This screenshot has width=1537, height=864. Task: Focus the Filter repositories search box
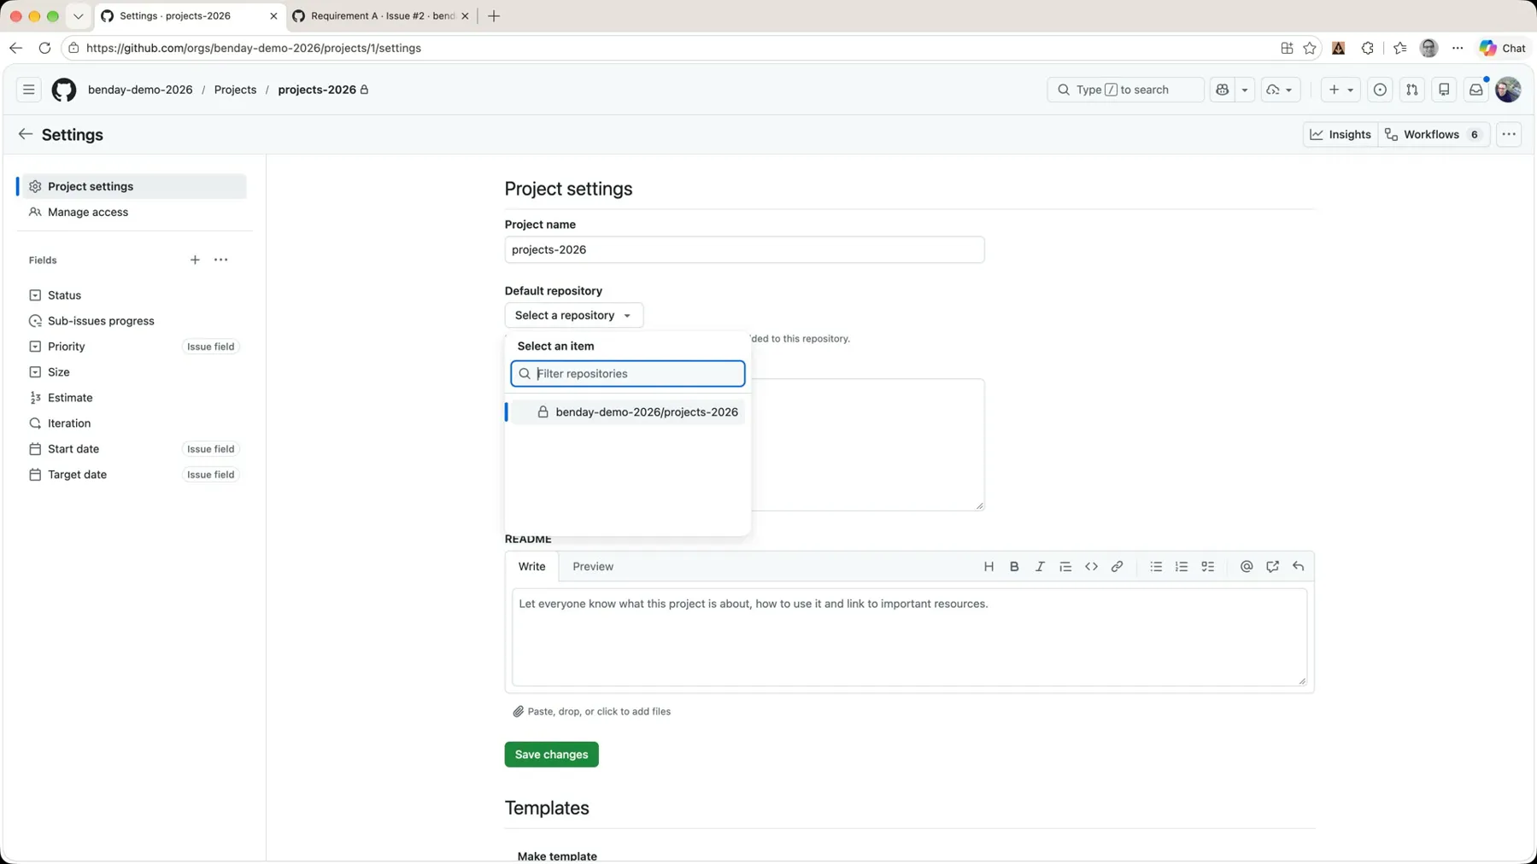(627, 373)
